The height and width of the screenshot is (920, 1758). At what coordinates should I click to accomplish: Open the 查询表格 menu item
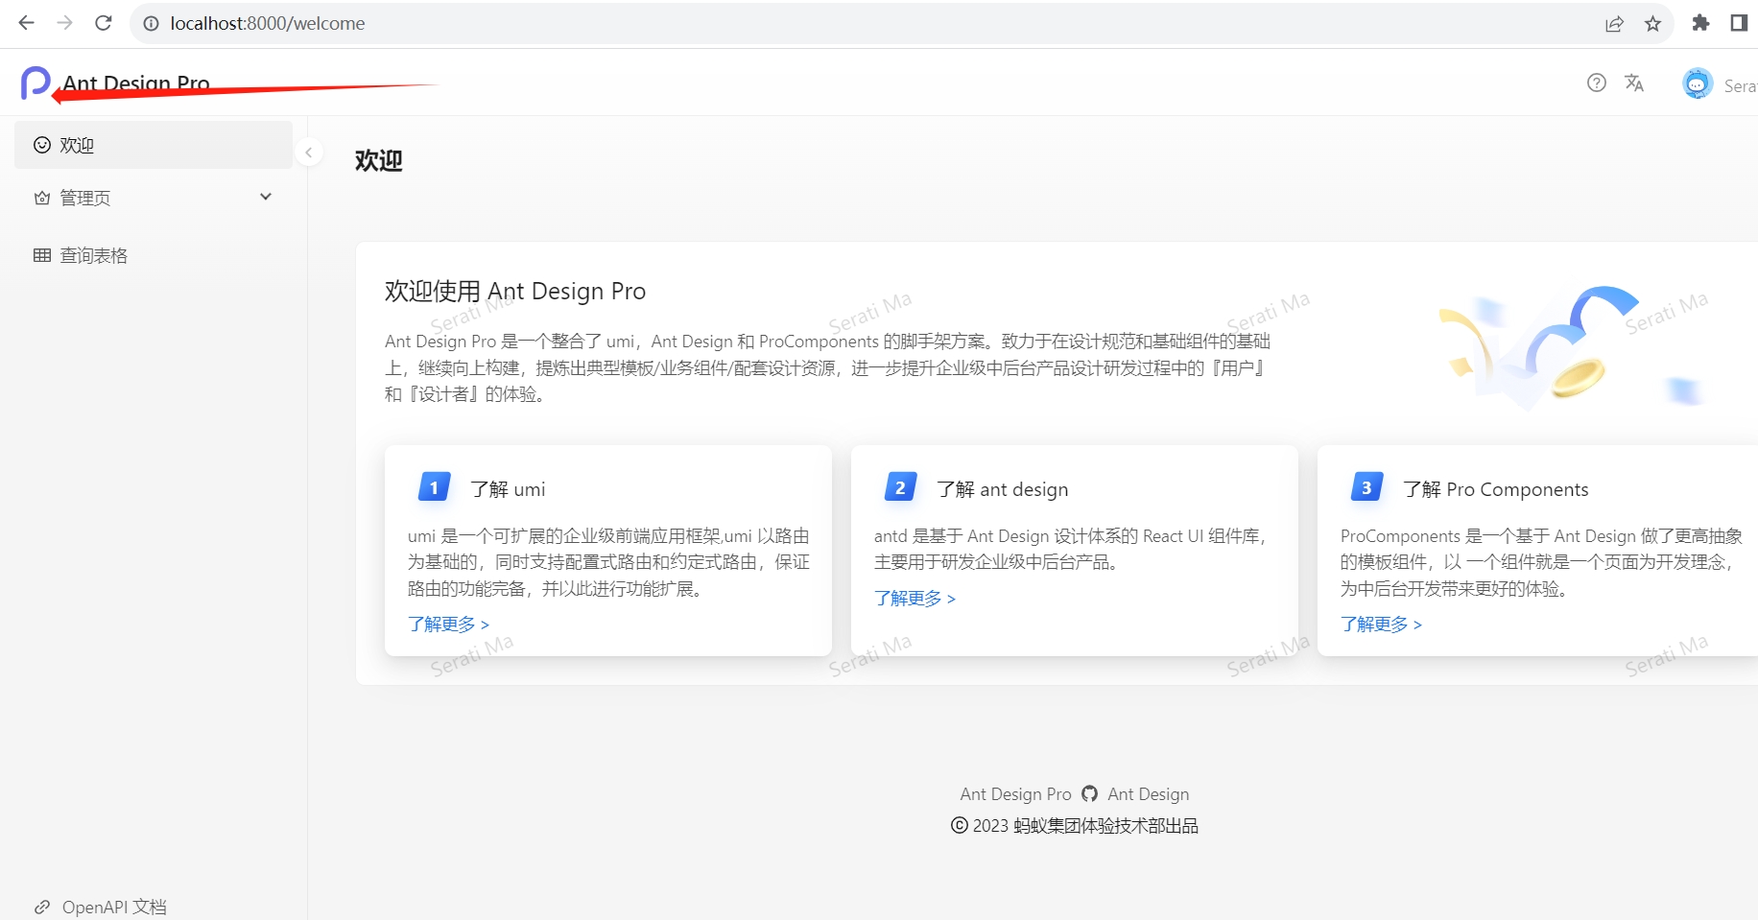154,255
